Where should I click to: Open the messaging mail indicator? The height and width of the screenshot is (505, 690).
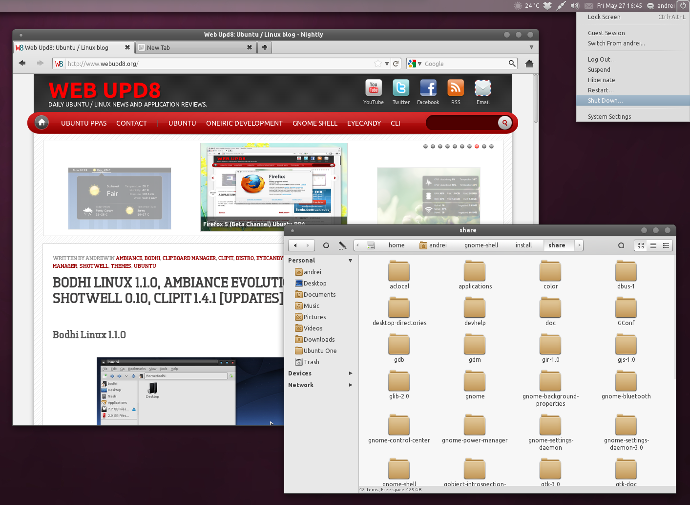(x=588, y=6)
